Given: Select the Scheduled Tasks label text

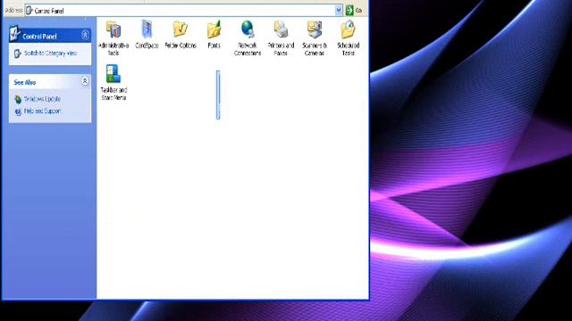Looking at the screenshot, I should click(348, 49).
